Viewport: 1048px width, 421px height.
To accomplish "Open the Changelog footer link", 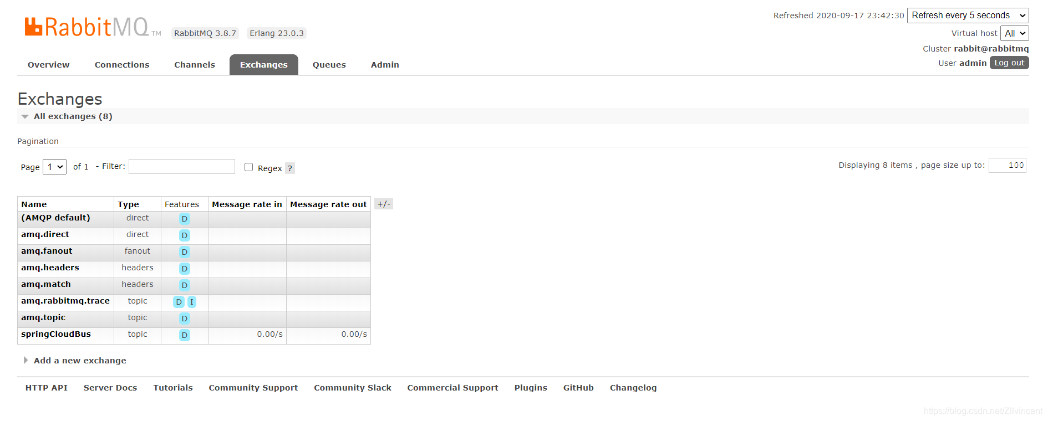I will tap(633, 388).
